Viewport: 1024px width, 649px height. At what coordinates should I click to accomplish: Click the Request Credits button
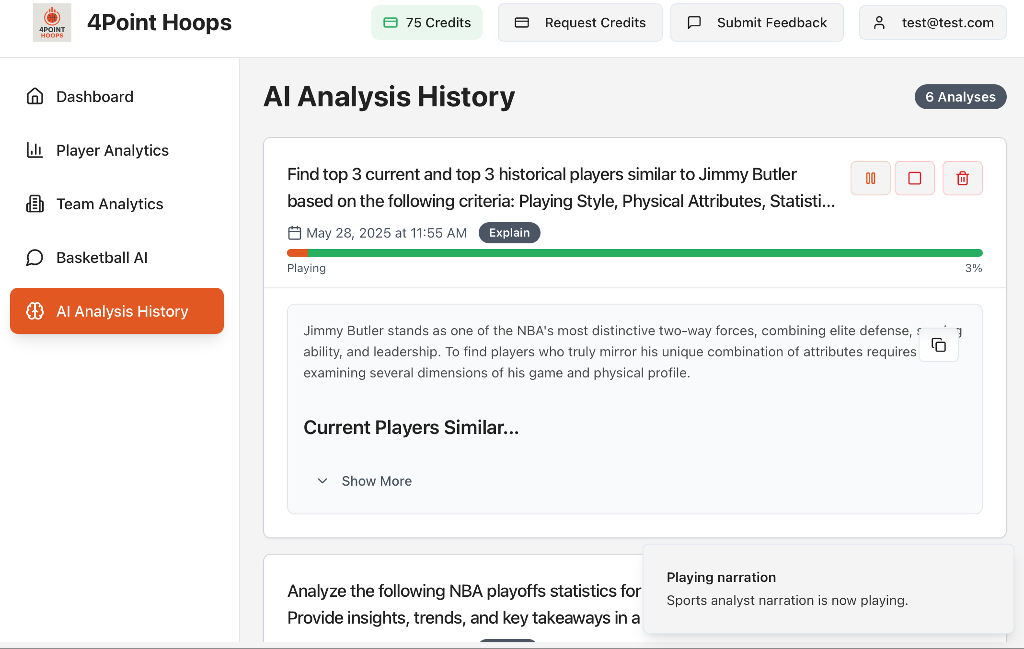[x=580, y=23]
